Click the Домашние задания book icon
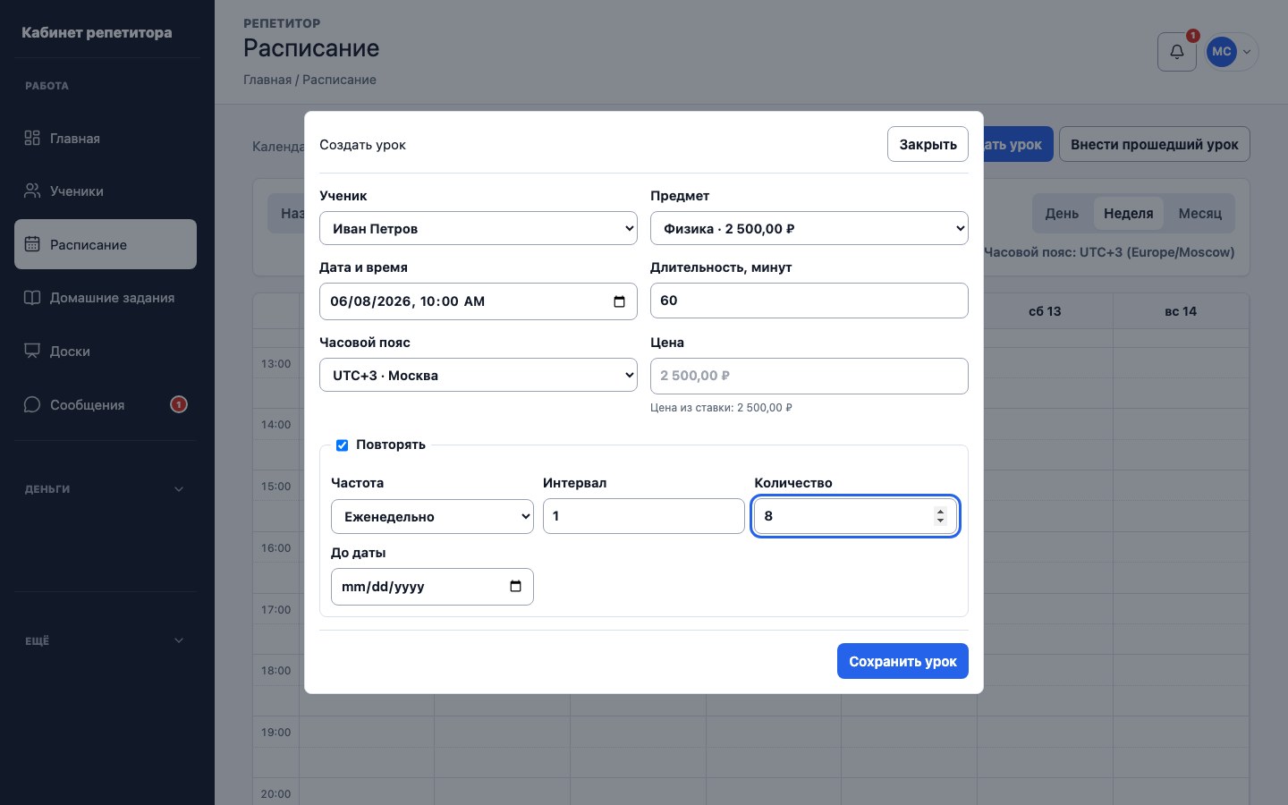Viewport: 1288px width, 805px height. coord(32,298)
